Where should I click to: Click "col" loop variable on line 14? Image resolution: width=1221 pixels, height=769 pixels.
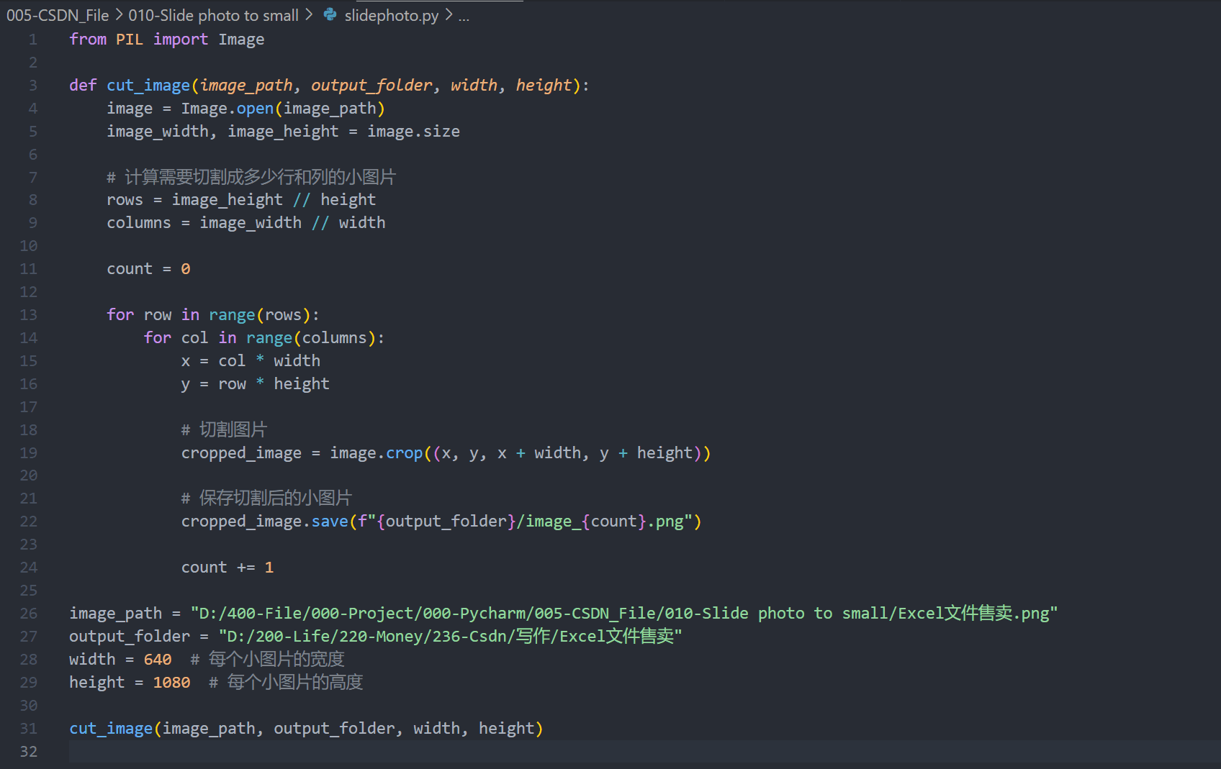[194, 338]
